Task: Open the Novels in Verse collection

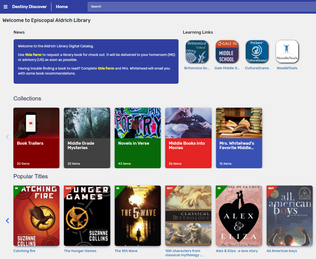Action: click(137, 138)
